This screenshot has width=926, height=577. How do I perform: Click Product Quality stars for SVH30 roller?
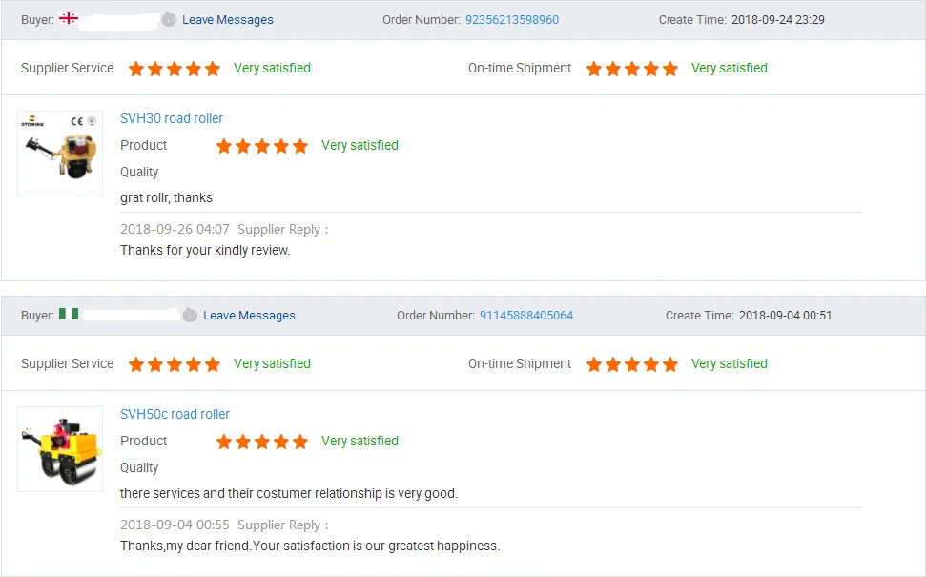pos(262,146)
